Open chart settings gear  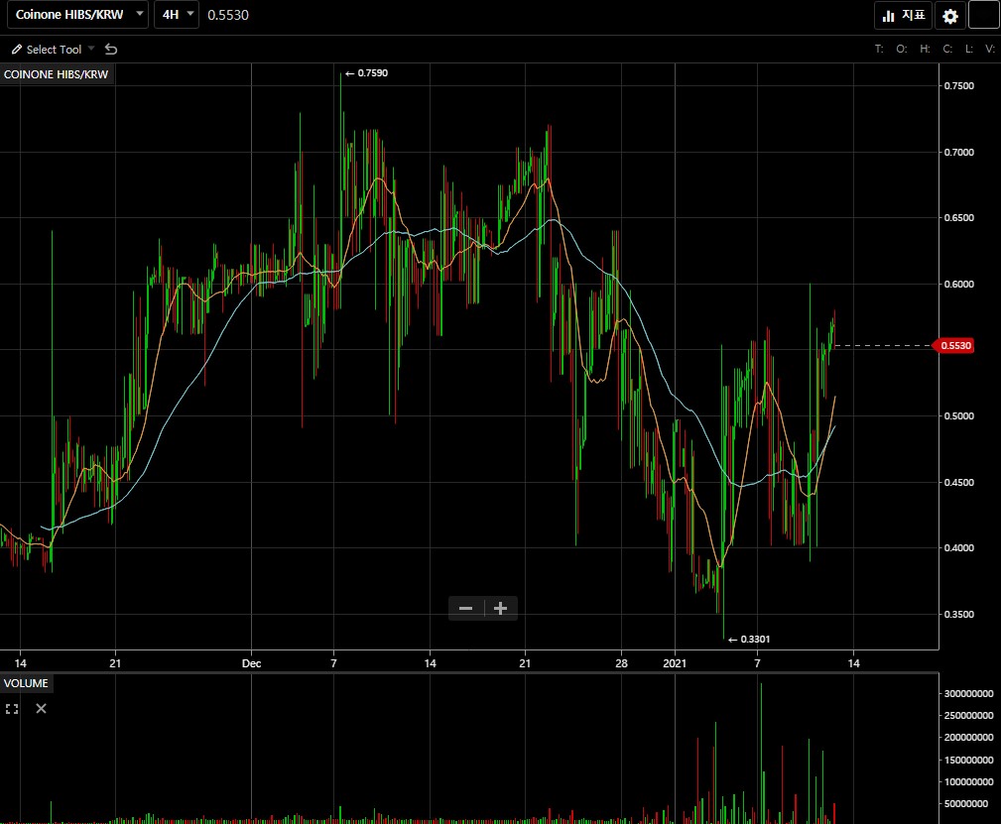tap(950, 16)
